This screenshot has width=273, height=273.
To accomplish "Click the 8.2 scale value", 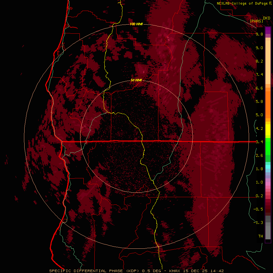I will (x=259, y=61).
